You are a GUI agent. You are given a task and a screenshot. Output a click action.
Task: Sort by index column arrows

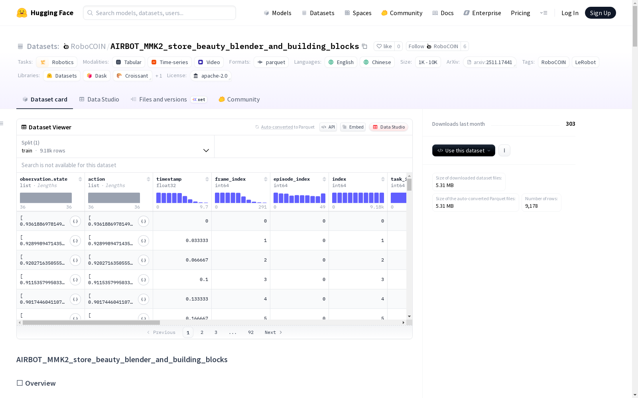(x=383, y=179)
